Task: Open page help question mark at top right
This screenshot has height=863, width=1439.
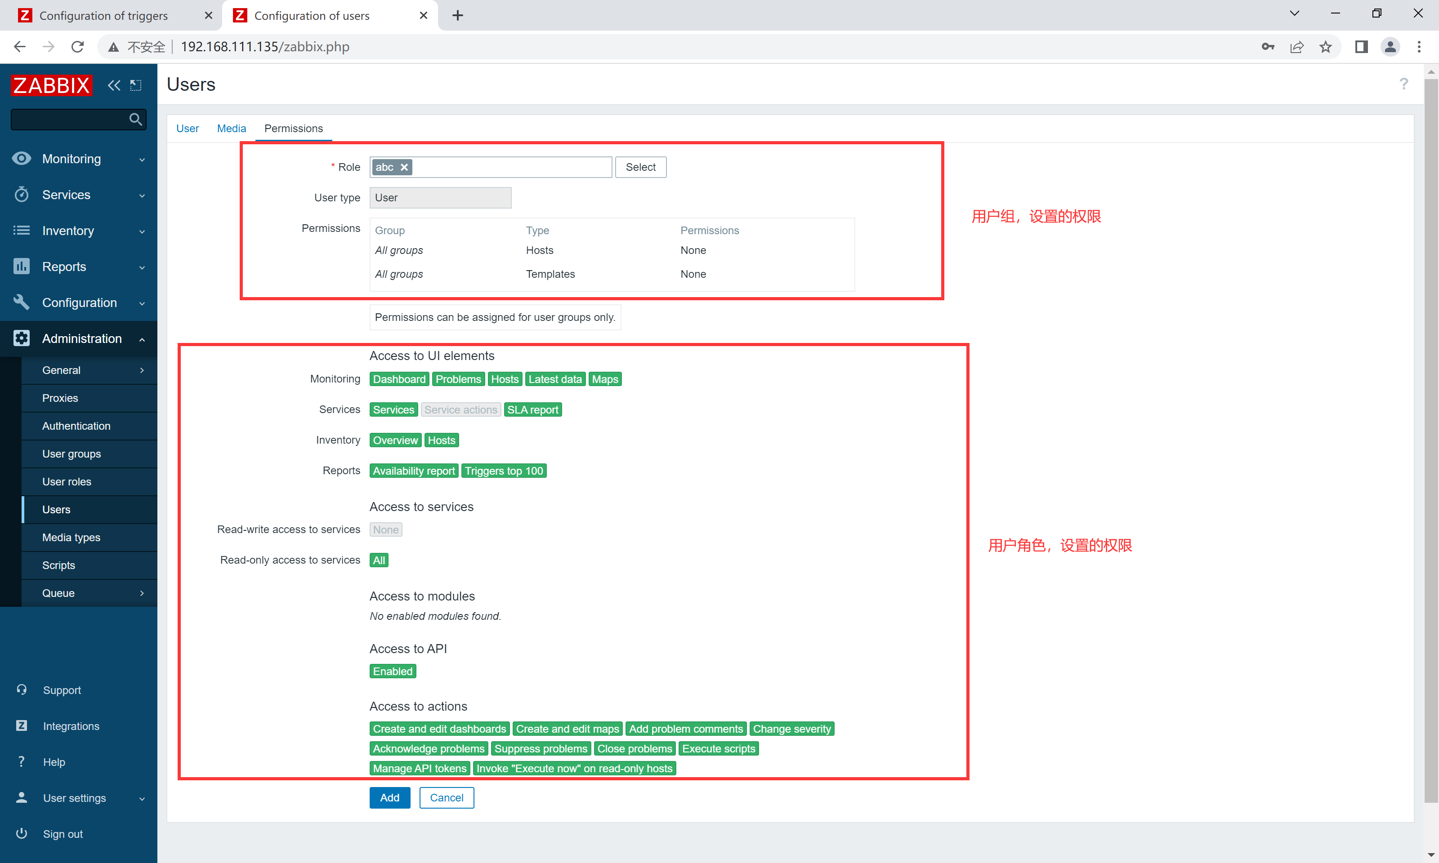Action: pos(1403,85)
